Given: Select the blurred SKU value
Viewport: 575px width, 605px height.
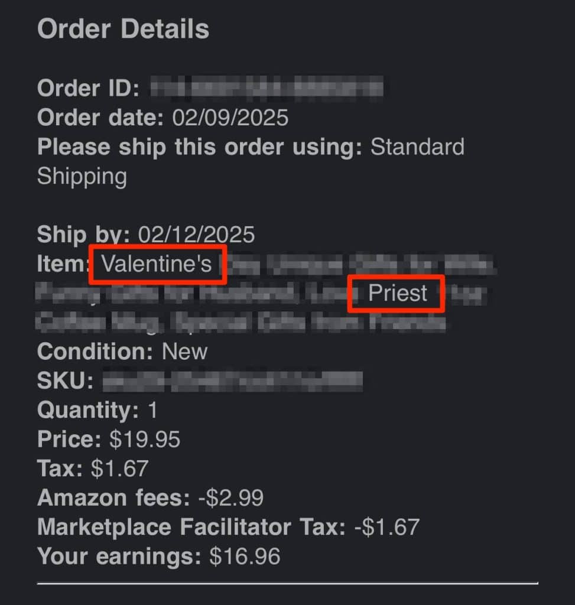Looking at the screenshot, I should tap(232, 381).
